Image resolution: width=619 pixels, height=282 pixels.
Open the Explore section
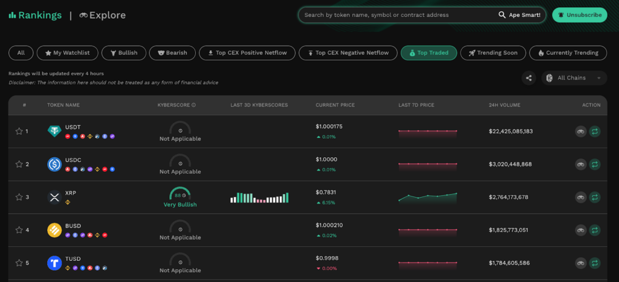pyautogui.click(x=103, y=15)
